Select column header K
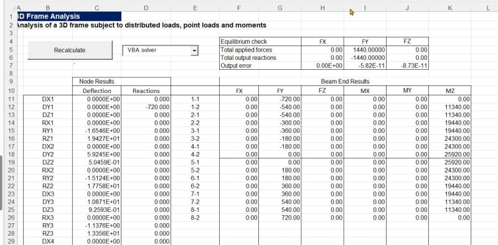The height and width of the screenshot is (245, 498). tap(449, 8)
